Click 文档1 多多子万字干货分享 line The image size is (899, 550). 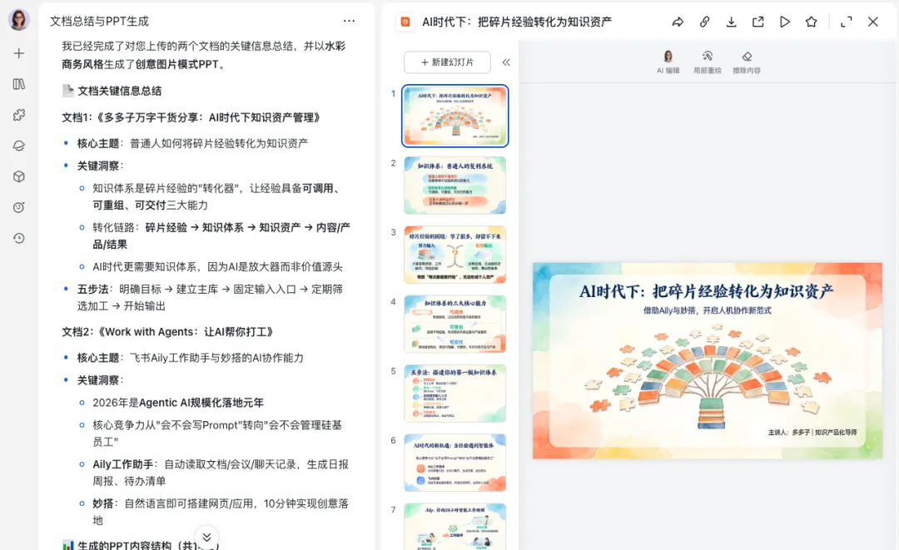click(x=191, y=117)
